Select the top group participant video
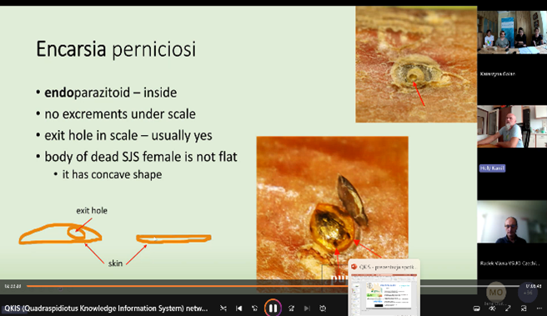547x316 pixels. [512, 32]
